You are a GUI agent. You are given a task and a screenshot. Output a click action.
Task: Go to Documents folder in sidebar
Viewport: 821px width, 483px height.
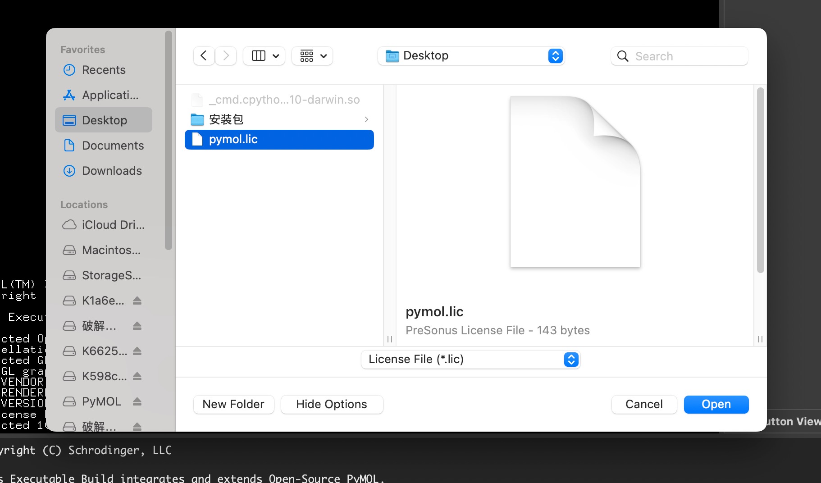113,146
